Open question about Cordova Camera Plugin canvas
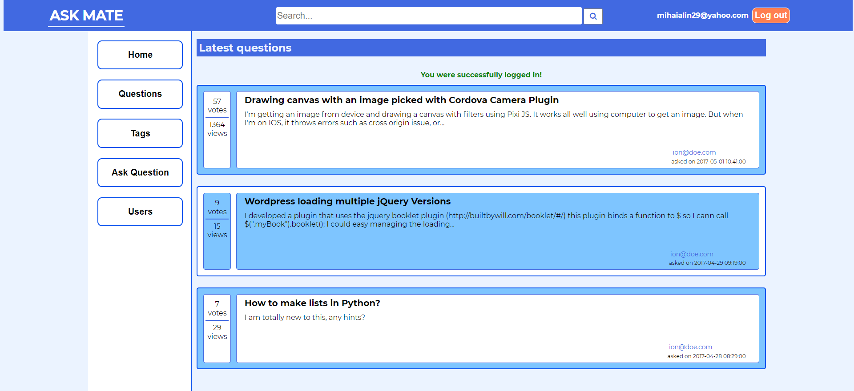This screenshot has width=854, height=391. coord(402,100)
